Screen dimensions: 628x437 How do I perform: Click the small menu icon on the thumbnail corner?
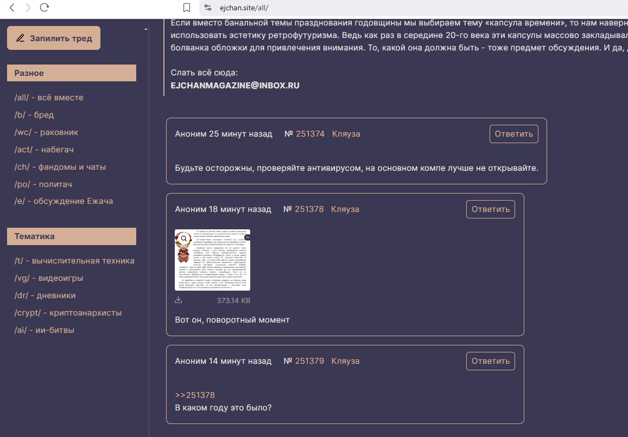248,237
